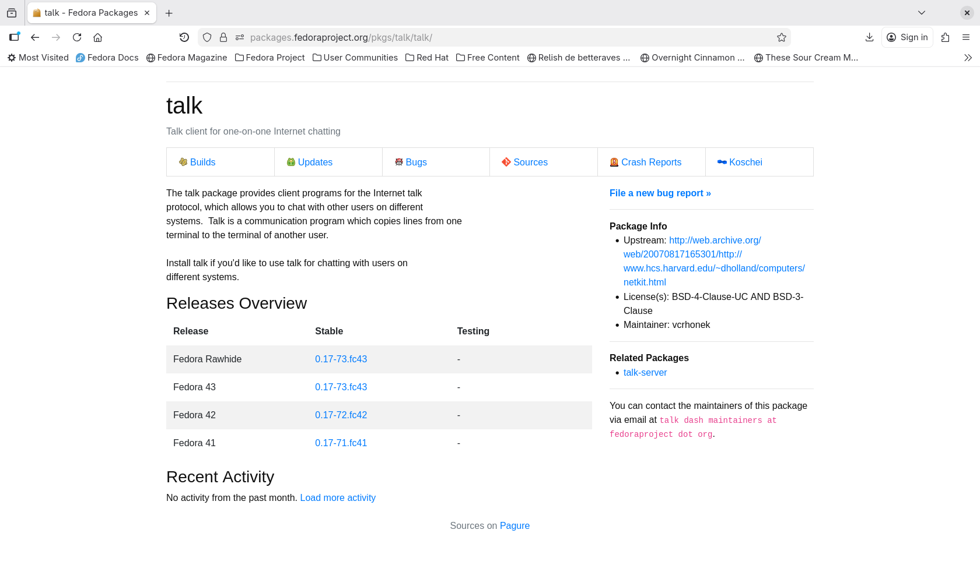Click the browser reload button
This screenshot has width=980, height=572.
[x=77, y=37]
